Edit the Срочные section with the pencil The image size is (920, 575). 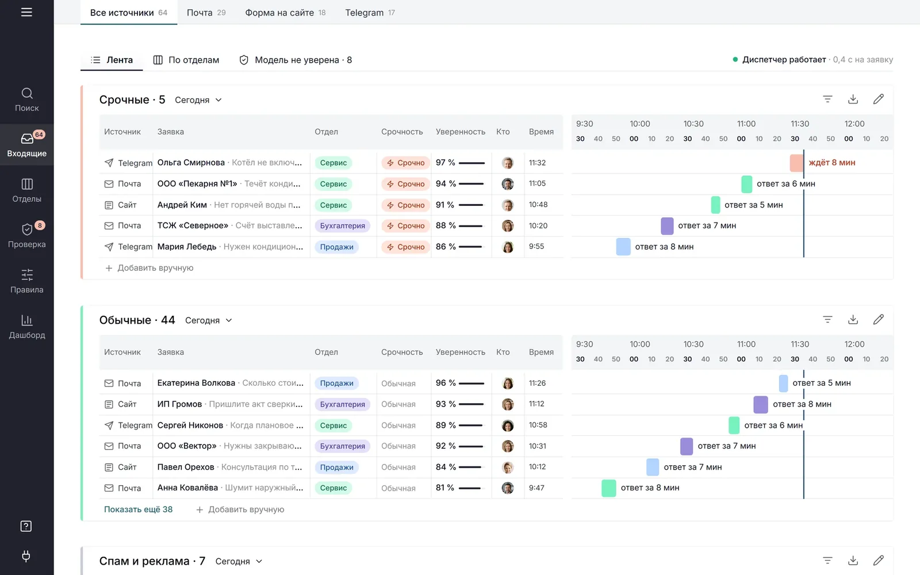pos(878,99)
